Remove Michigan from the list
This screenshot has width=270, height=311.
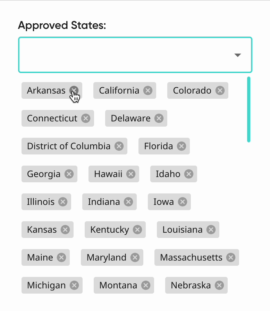(74, 285)
